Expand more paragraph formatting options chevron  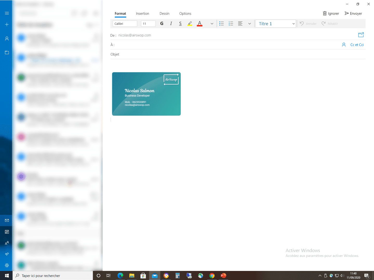250,24
